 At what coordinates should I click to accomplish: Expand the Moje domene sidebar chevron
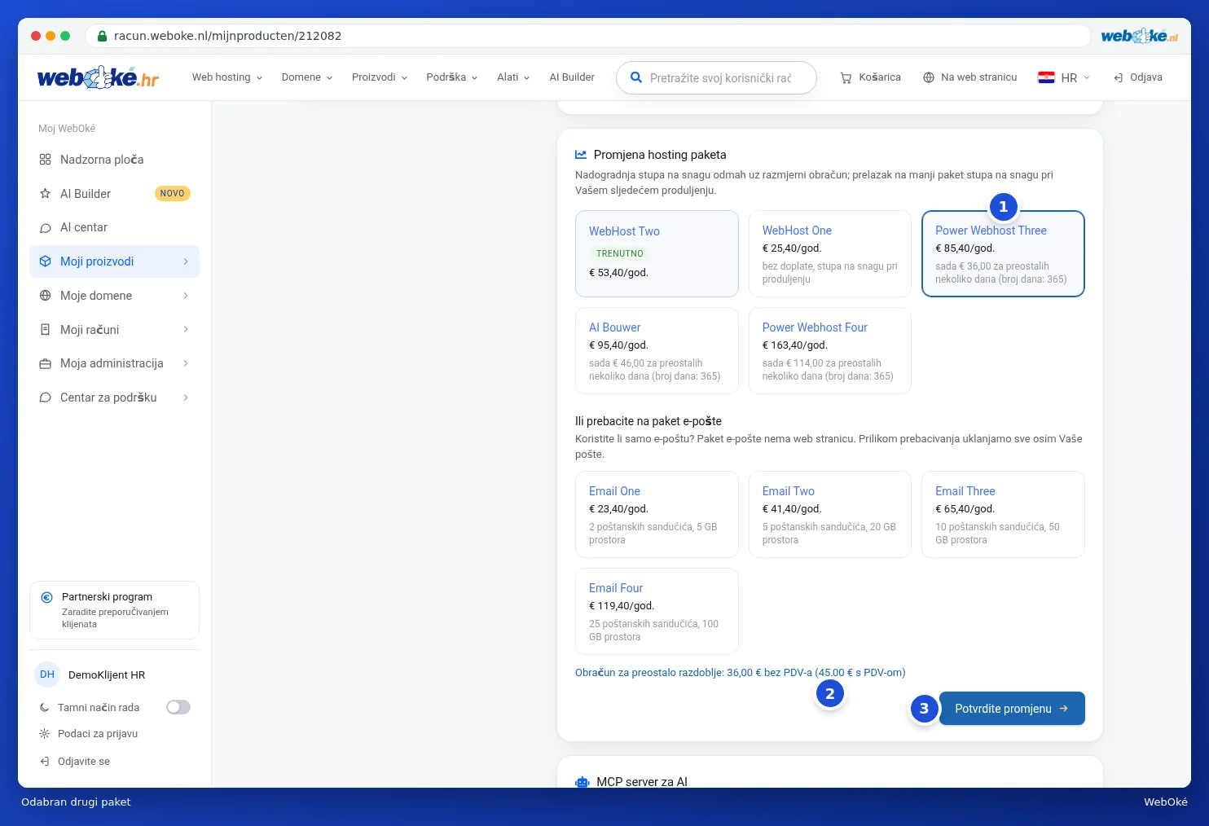point(186,296)
